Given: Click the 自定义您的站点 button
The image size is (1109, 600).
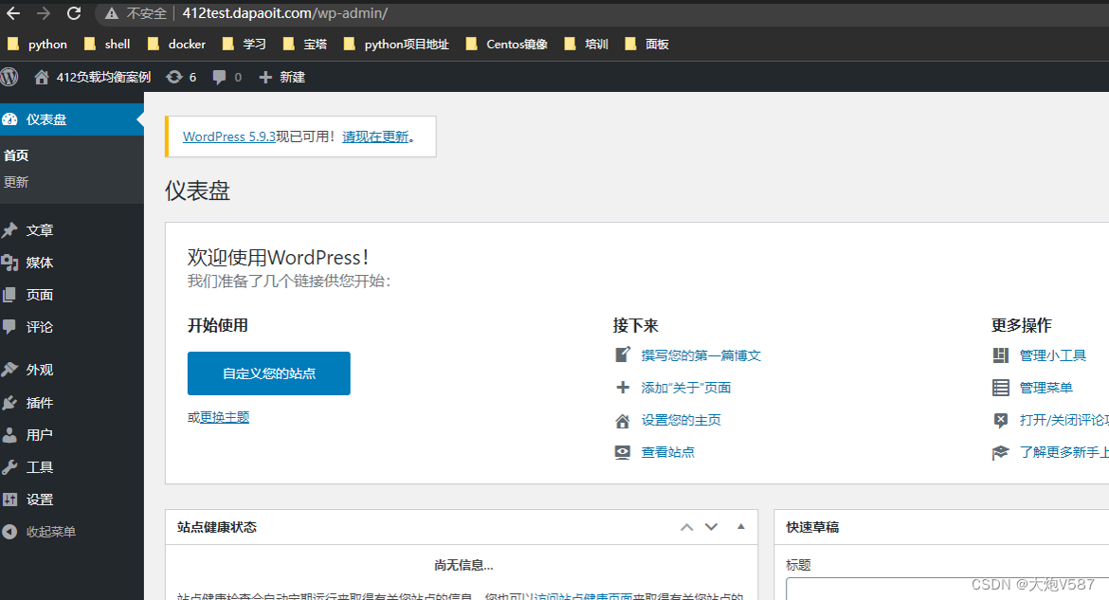Looking at the screenshot, I should pyautogui.click(x=269, y=373).
